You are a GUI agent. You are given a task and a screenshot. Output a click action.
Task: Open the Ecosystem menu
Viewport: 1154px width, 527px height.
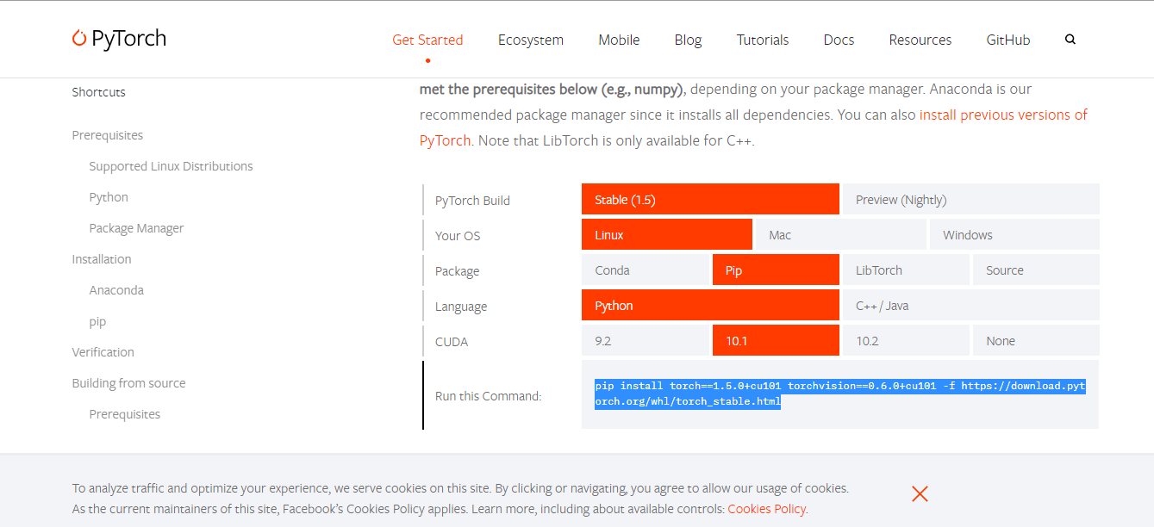click(531, 40)
